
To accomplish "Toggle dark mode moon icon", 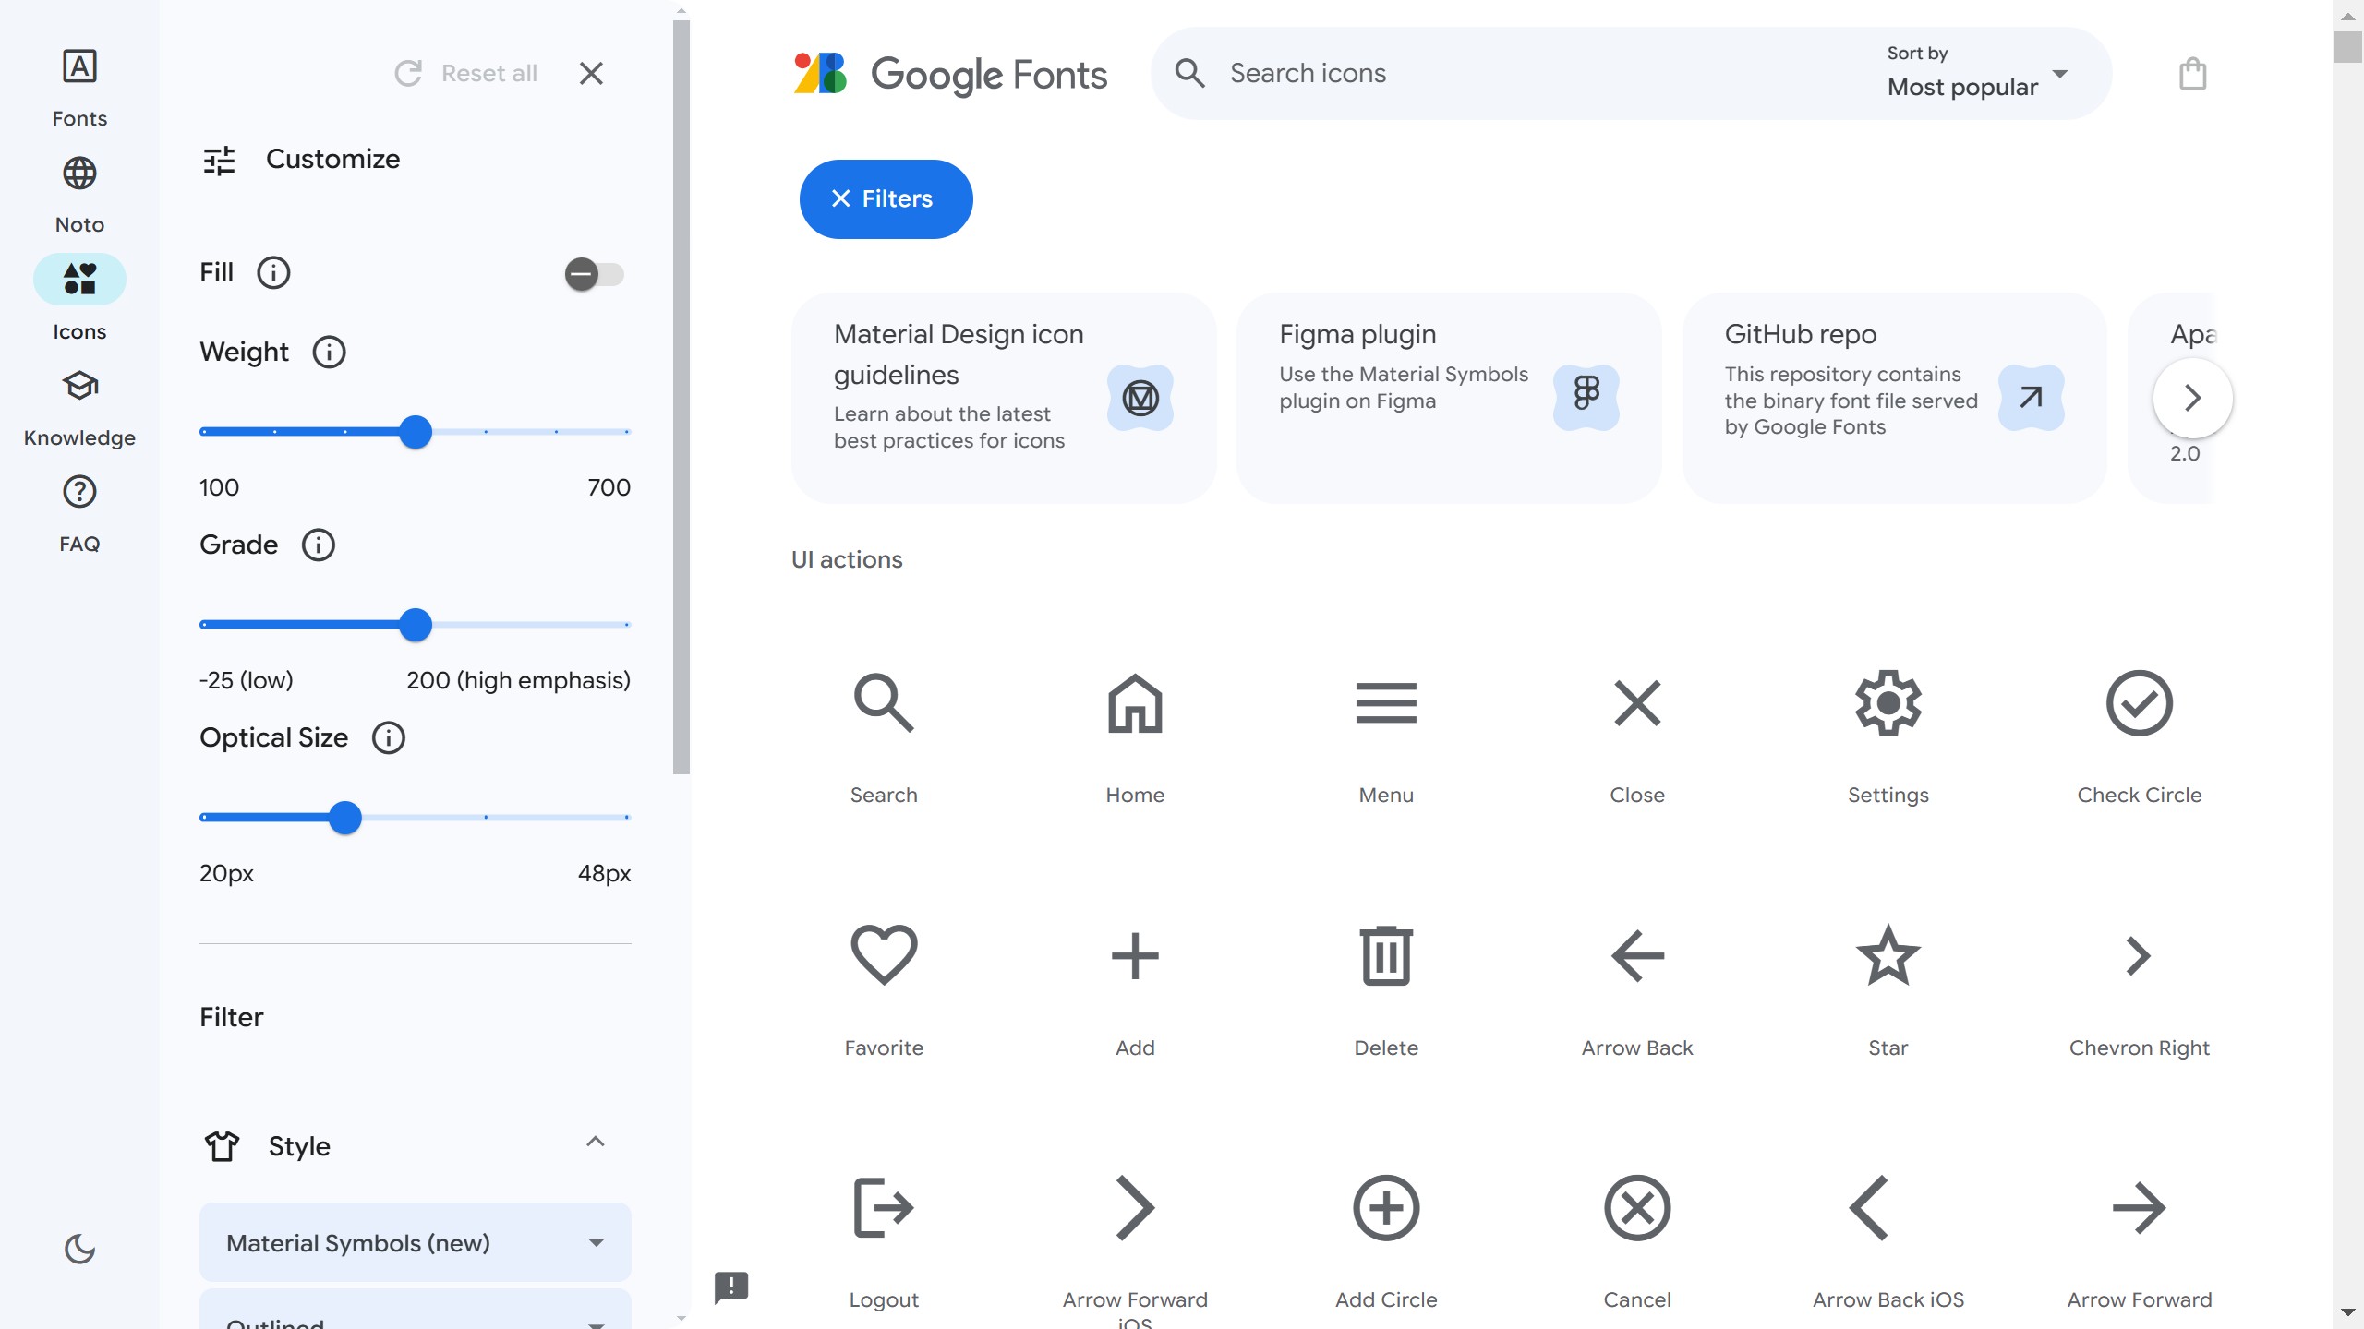I will point(79,1249).
